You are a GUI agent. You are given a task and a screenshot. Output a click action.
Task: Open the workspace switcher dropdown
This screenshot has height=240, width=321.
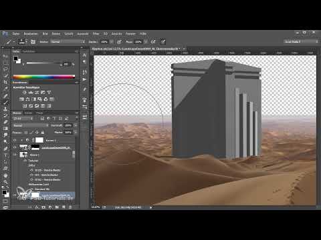click(301, 41)
